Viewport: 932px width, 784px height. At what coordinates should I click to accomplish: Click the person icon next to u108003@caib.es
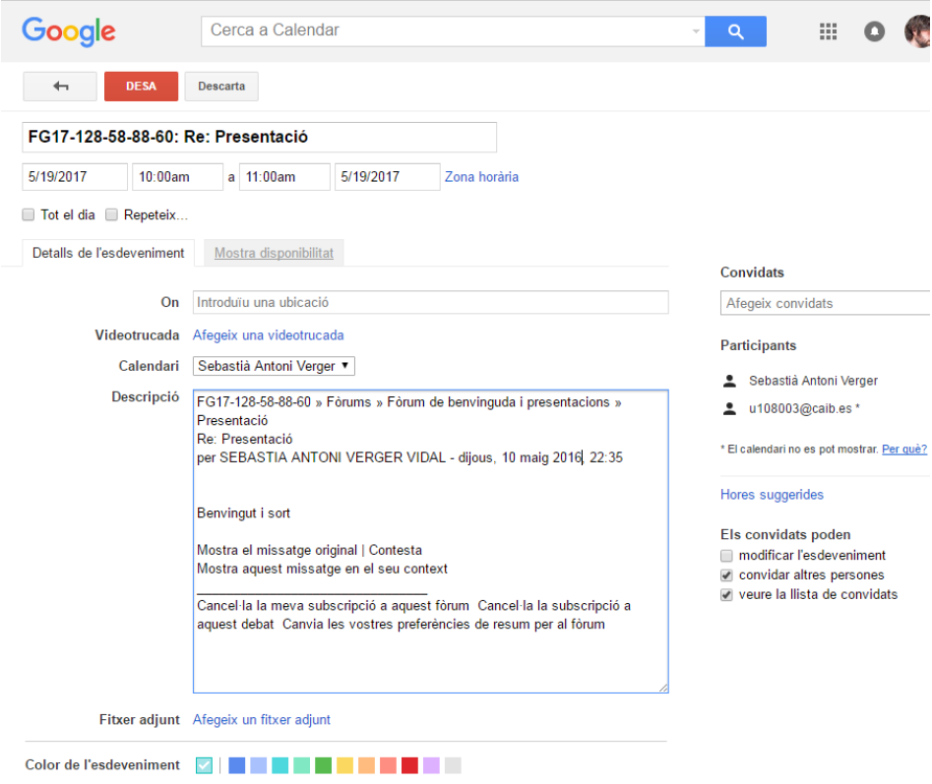point(729,408)
